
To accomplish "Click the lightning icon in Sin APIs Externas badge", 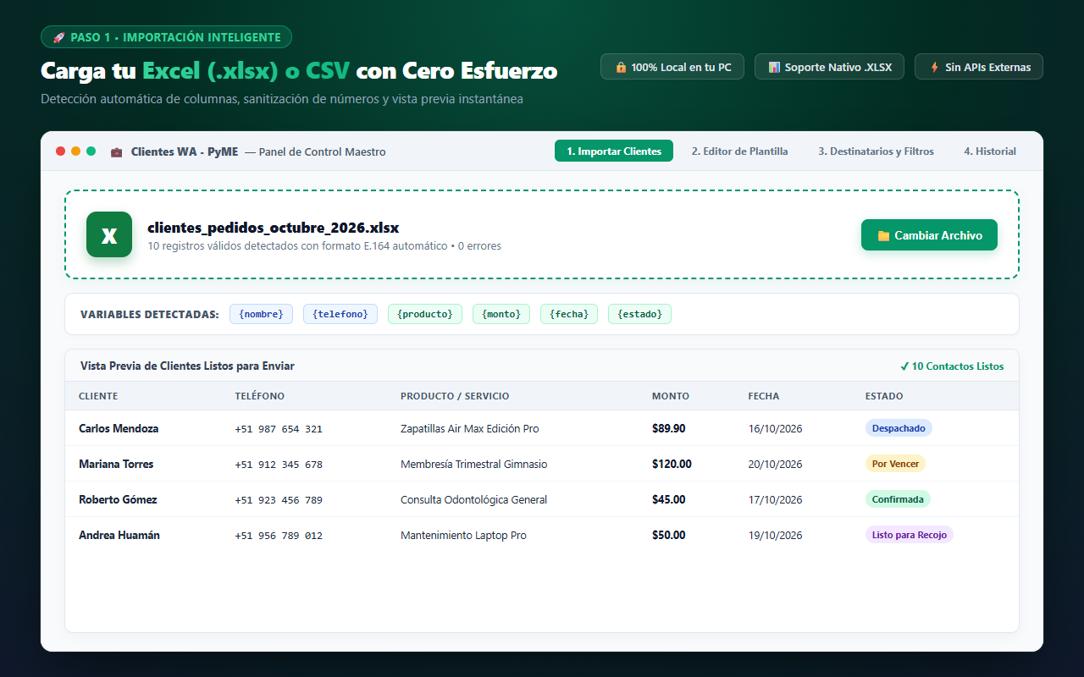I will click(934, 67).
